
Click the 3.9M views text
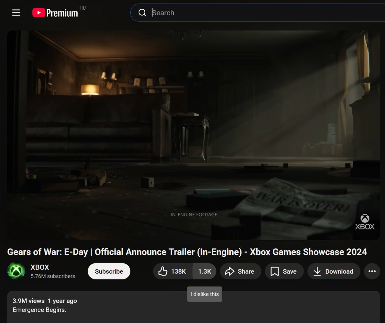(29, 301)
